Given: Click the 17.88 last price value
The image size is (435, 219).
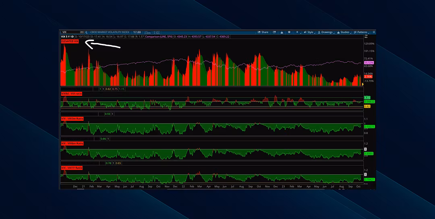Looking at the screenshot, I should (x=137, y=32).
